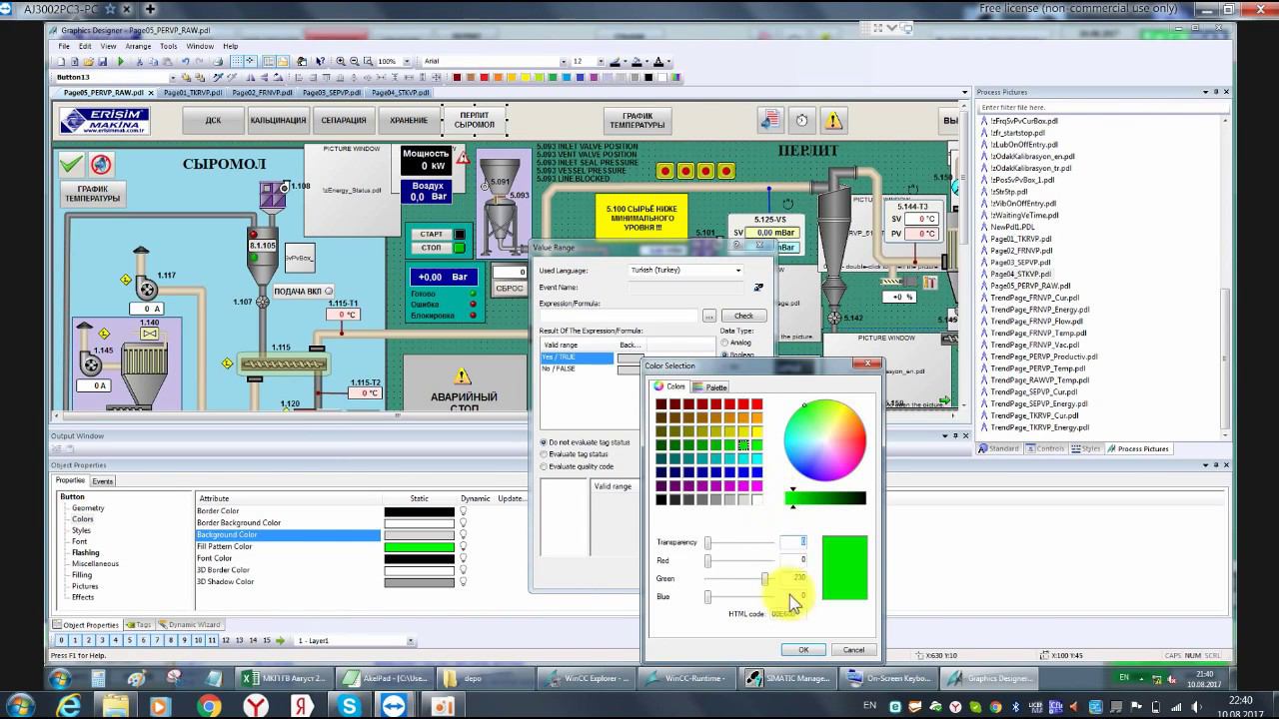Click the ellipsis button next to Expression field
This screenshot has height=719, width=1279.
tap(708, 316)
